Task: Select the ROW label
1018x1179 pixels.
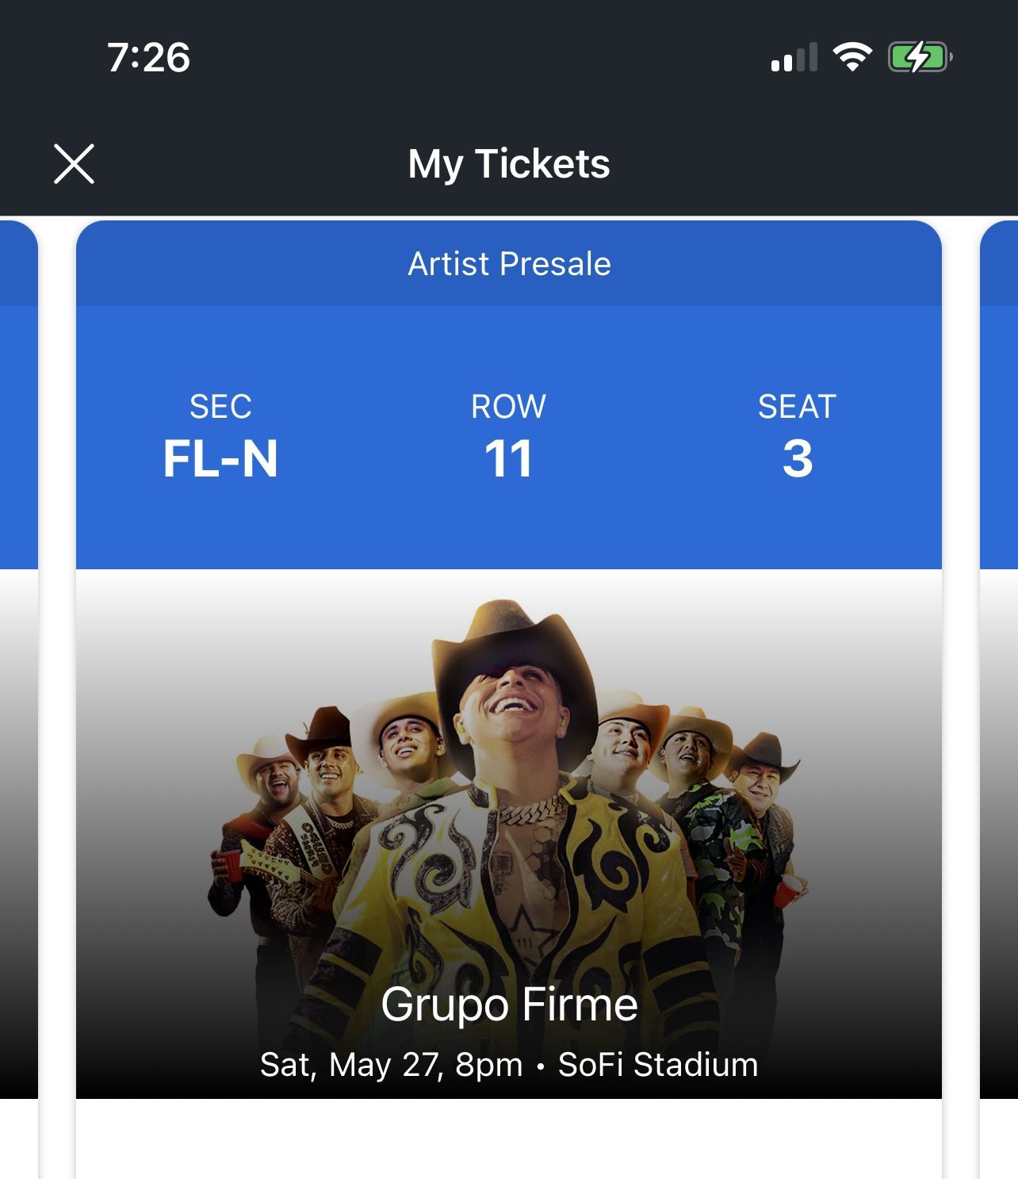Action: [508, 407]
